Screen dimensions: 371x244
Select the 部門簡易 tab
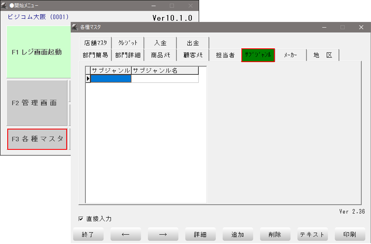click(95, 55)
